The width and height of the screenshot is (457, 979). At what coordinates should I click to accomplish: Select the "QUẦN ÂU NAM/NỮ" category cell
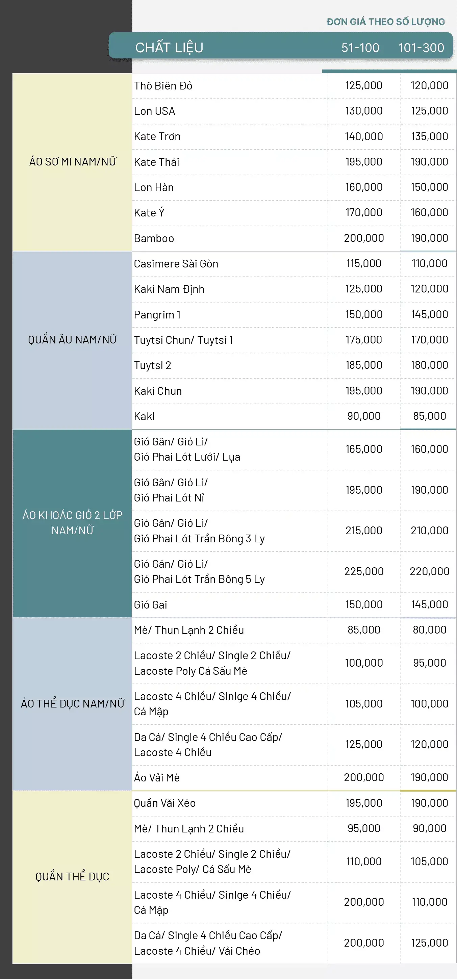[73, 340]
